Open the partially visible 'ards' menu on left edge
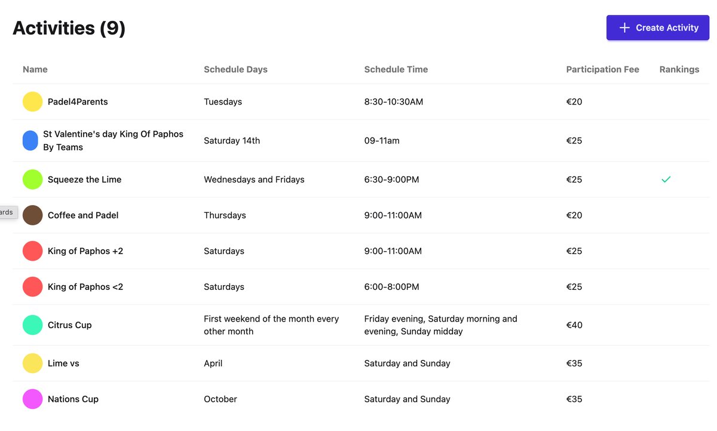717x431 pixels. [5, 212]
